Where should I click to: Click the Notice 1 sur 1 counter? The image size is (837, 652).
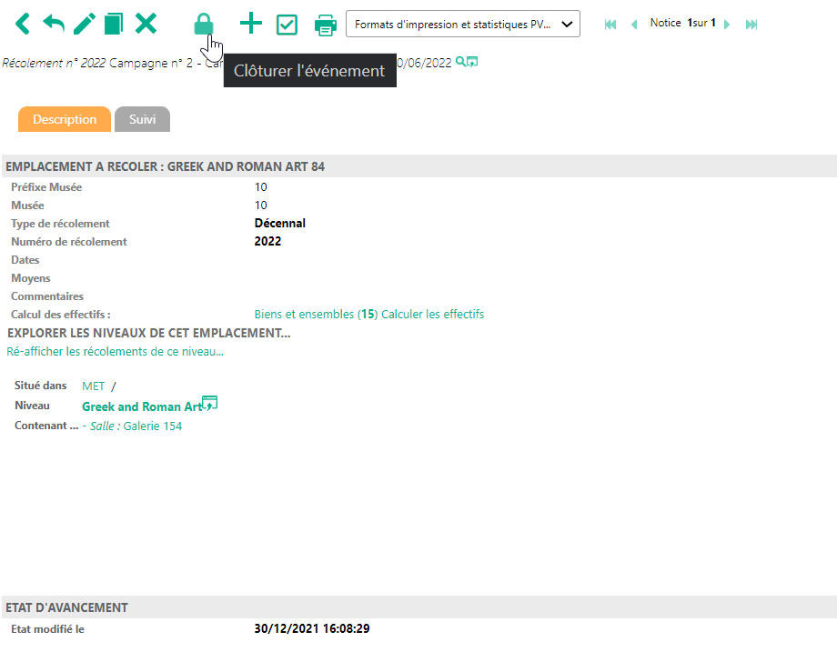click(682, 23)
